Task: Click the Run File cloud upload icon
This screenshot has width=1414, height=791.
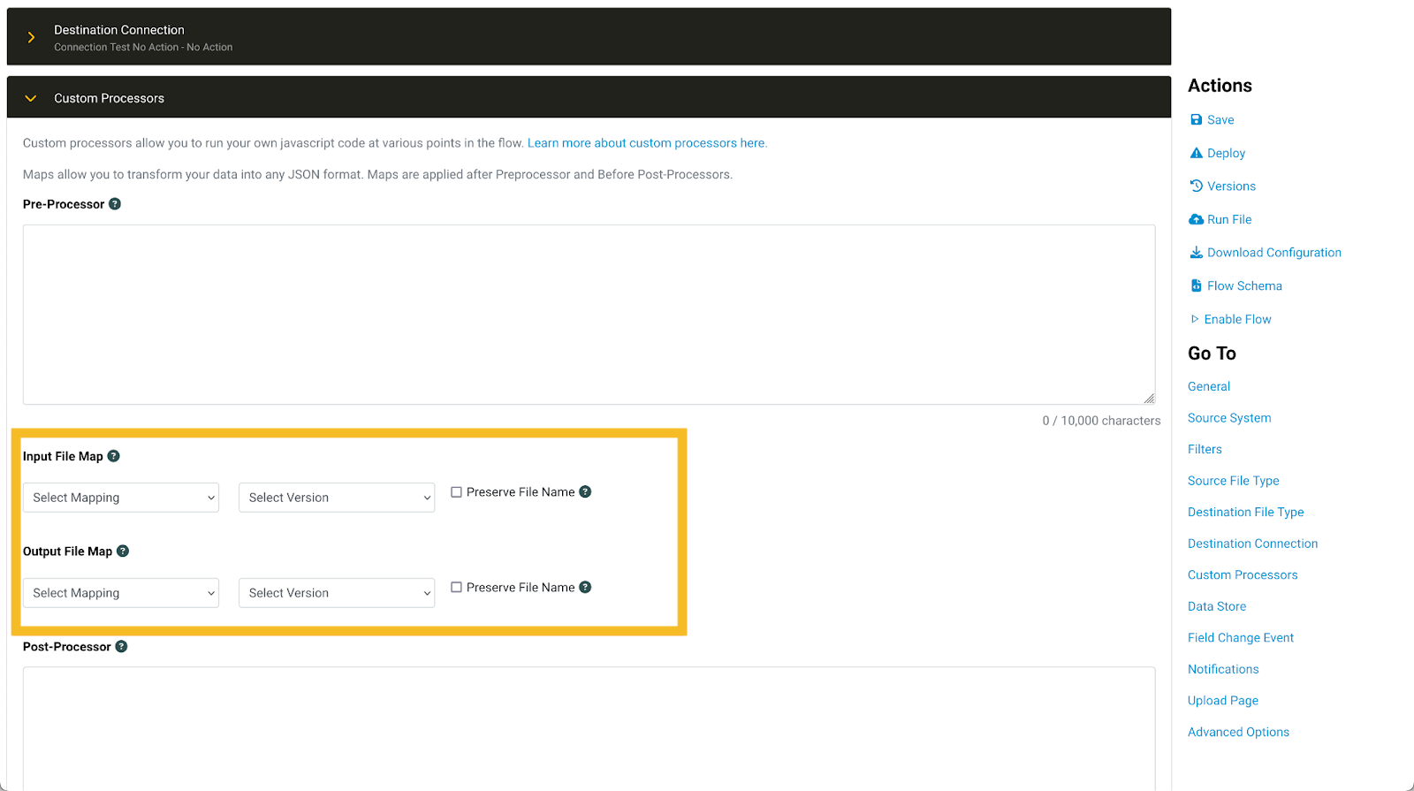Action: click(1196, 219)
